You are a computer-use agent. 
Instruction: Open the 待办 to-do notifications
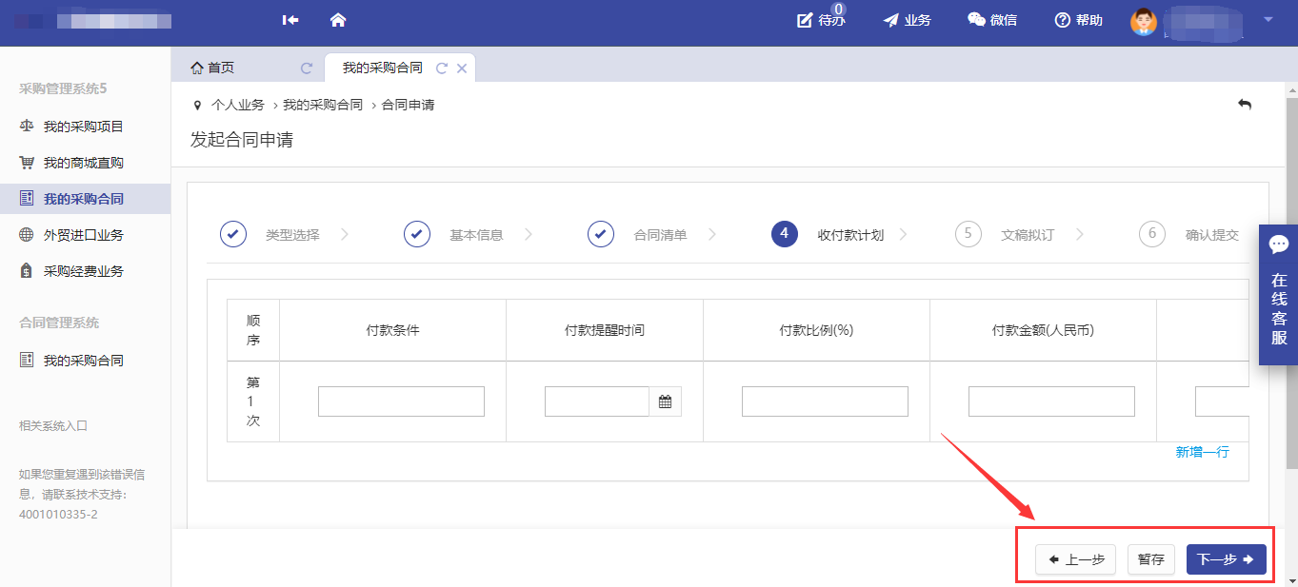[x=820, y=20]
